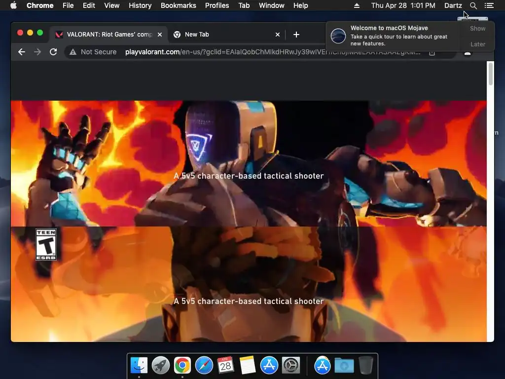Close the VALORANT tab
Image resolution: width=505 pixels, height=379 pixels.
159,35
